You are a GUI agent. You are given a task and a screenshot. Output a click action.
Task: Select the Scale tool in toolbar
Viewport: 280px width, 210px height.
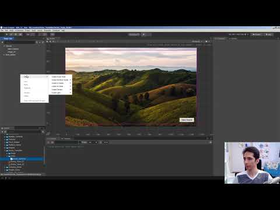[x=16, y=34]
